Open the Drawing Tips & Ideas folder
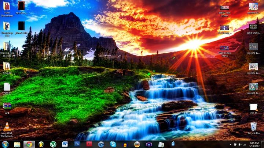 tap(7, 49)
